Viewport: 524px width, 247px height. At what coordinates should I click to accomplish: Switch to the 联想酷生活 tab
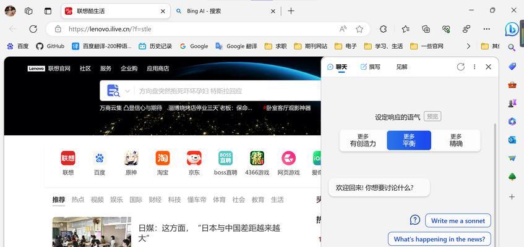(x=115, y=11)
